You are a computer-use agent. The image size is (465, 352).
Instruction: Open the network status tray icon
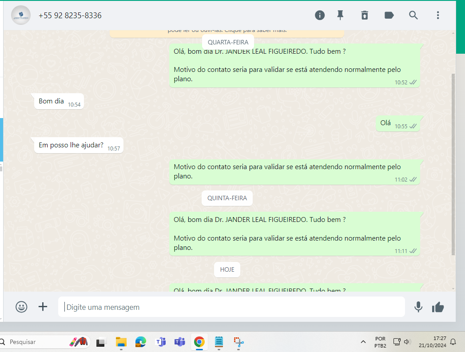tap(397, 342)
